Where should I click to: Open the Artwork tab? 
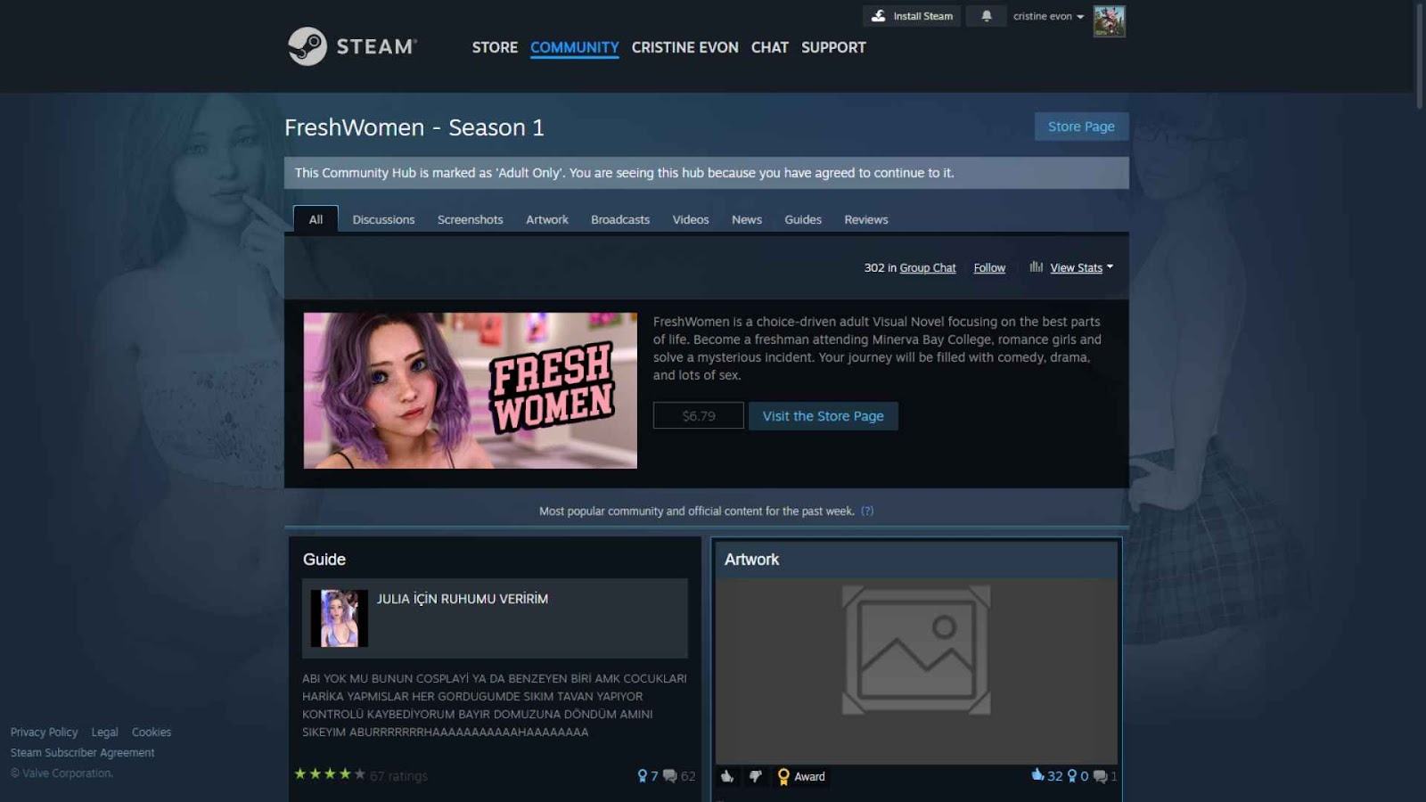click(x=547, y=220)
